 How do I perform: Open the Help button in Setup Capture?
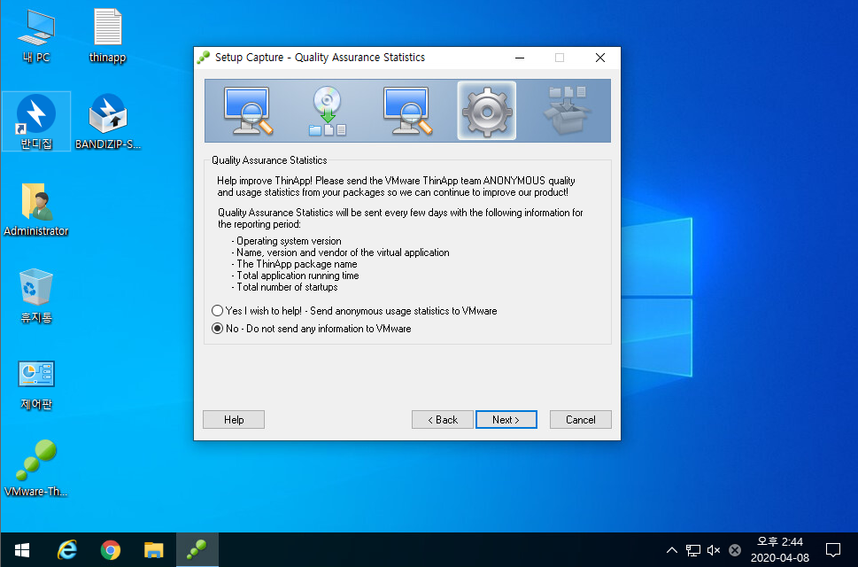(234, 420)
